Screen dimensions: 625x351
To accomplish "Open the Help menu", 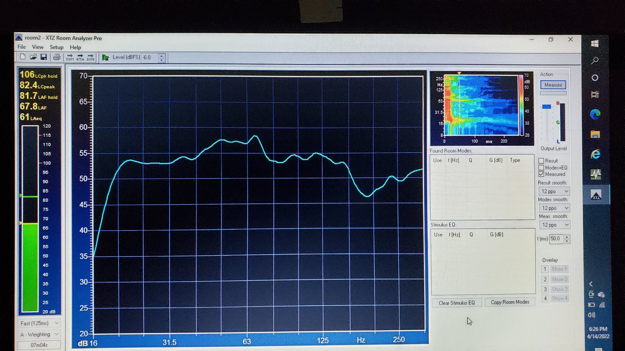I will (75, 47).
